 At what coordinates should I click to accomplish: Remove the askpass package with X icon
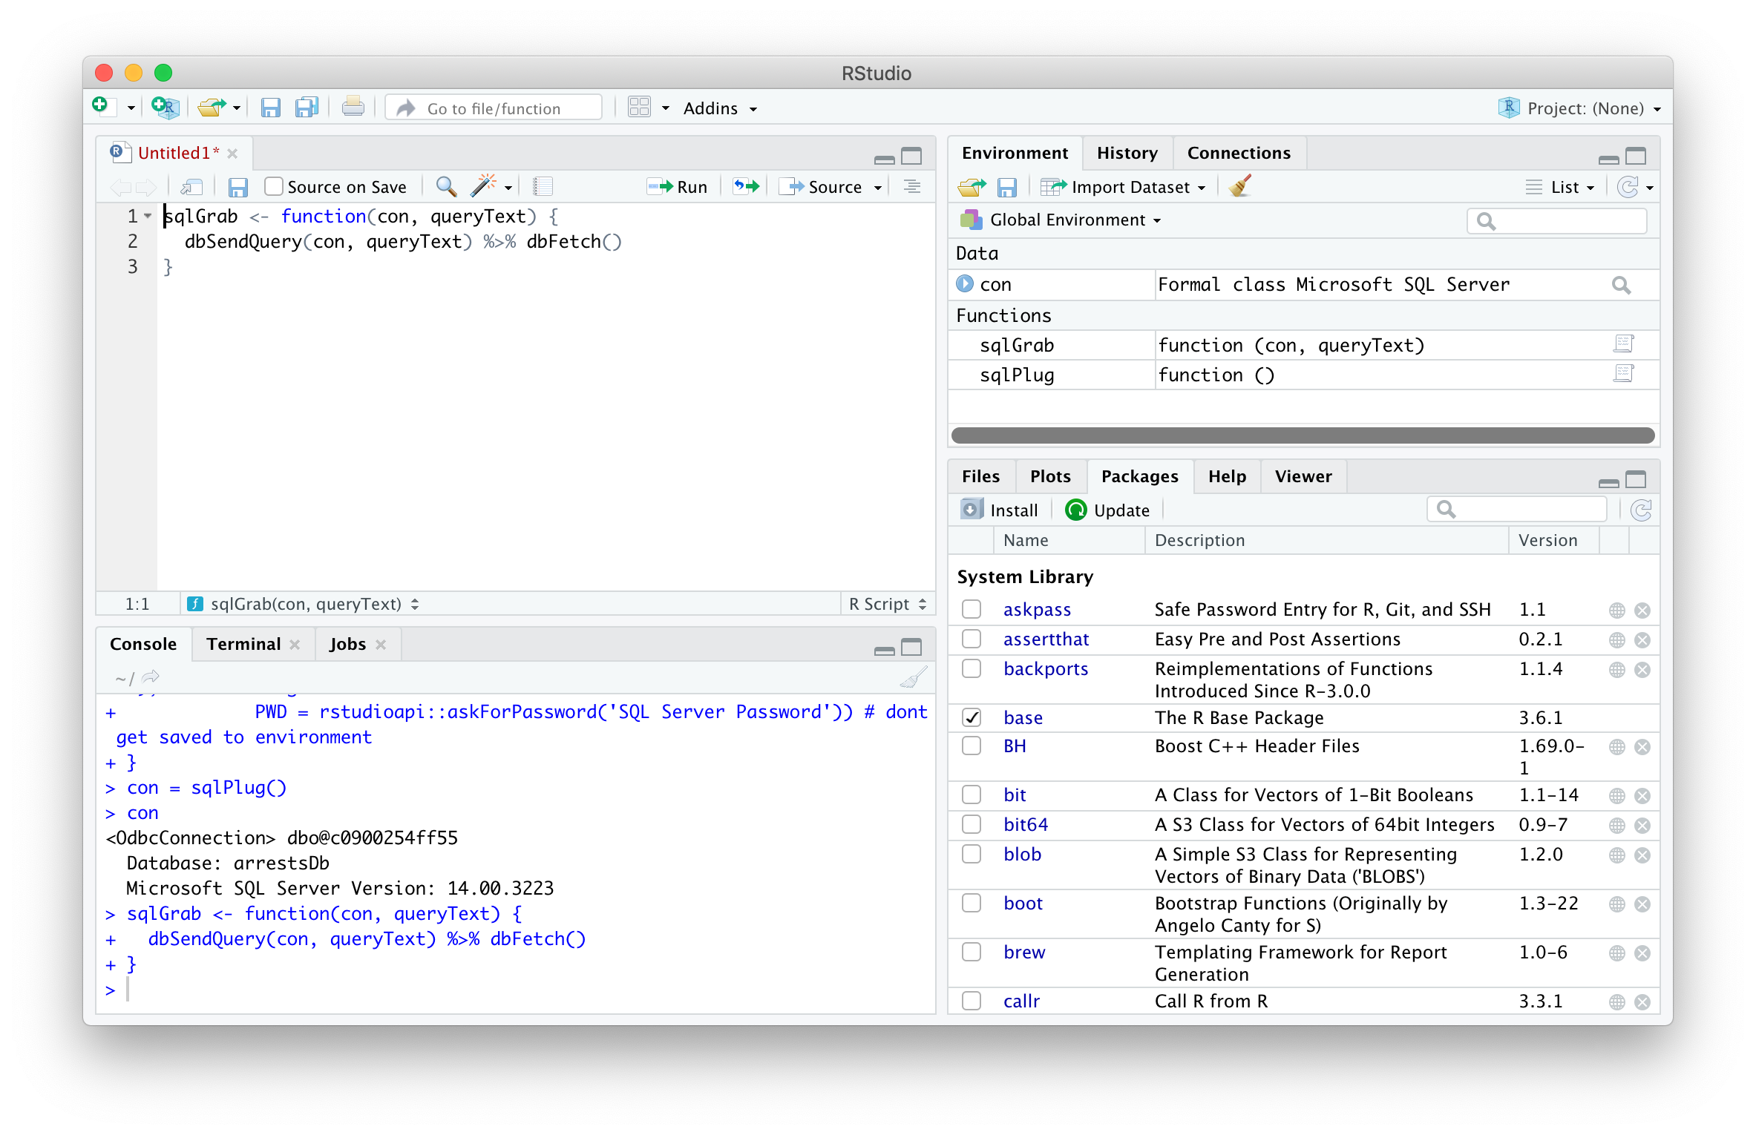pos(1642,611)
